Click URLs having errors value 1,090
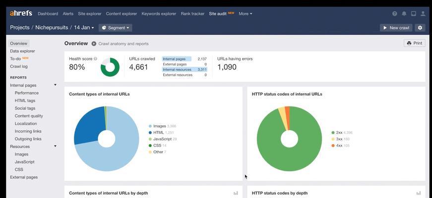Image resolution: width=432 pixels, height=198 pixels. tap(227, 67)
